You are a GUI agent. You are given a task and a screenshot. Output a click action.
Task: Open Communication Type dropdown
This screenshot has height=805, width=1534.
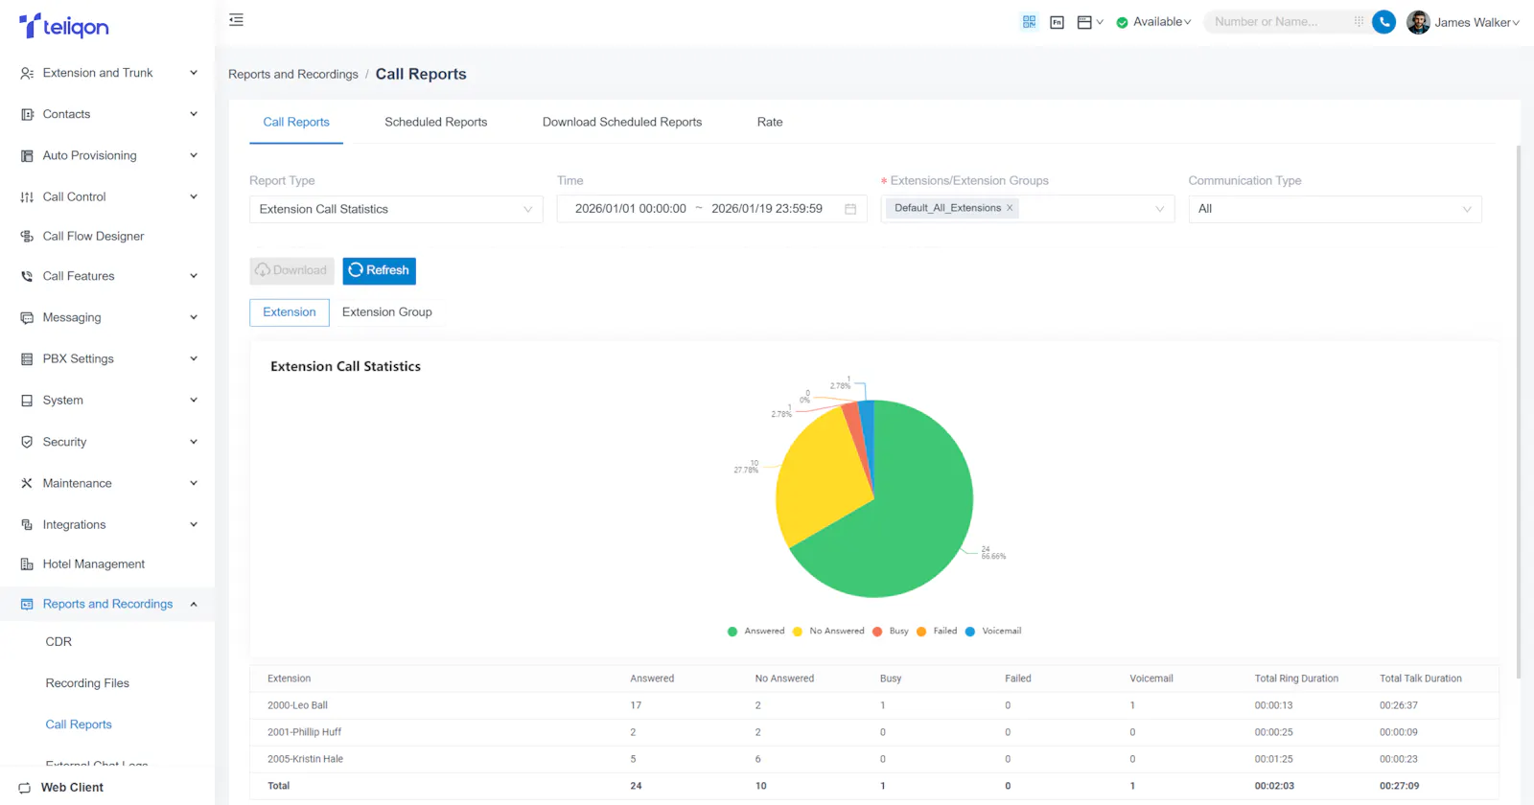tap(1335, 209)
